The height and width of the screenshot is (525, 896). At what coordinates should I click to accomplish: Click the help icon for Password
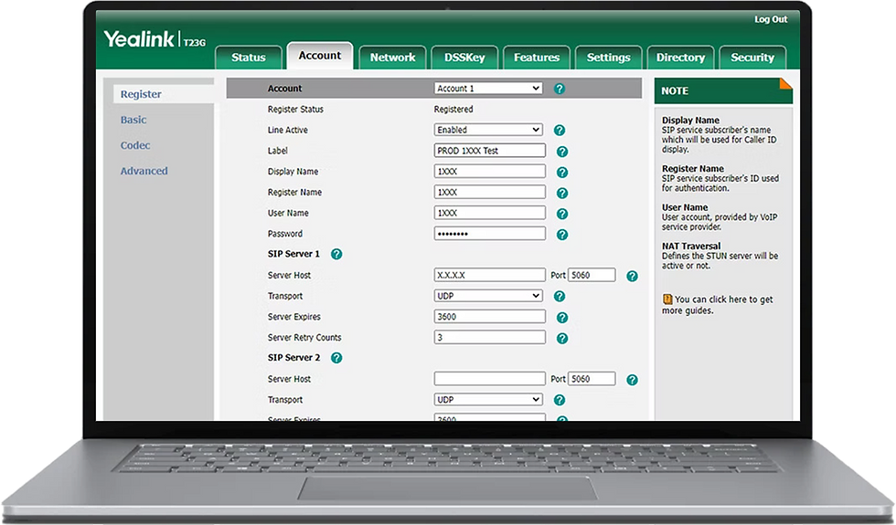click(562, 235)
